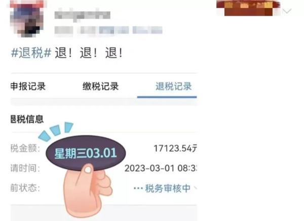Open the 税务审核中 status link
The image size is (304, 221).
[168, 188]
